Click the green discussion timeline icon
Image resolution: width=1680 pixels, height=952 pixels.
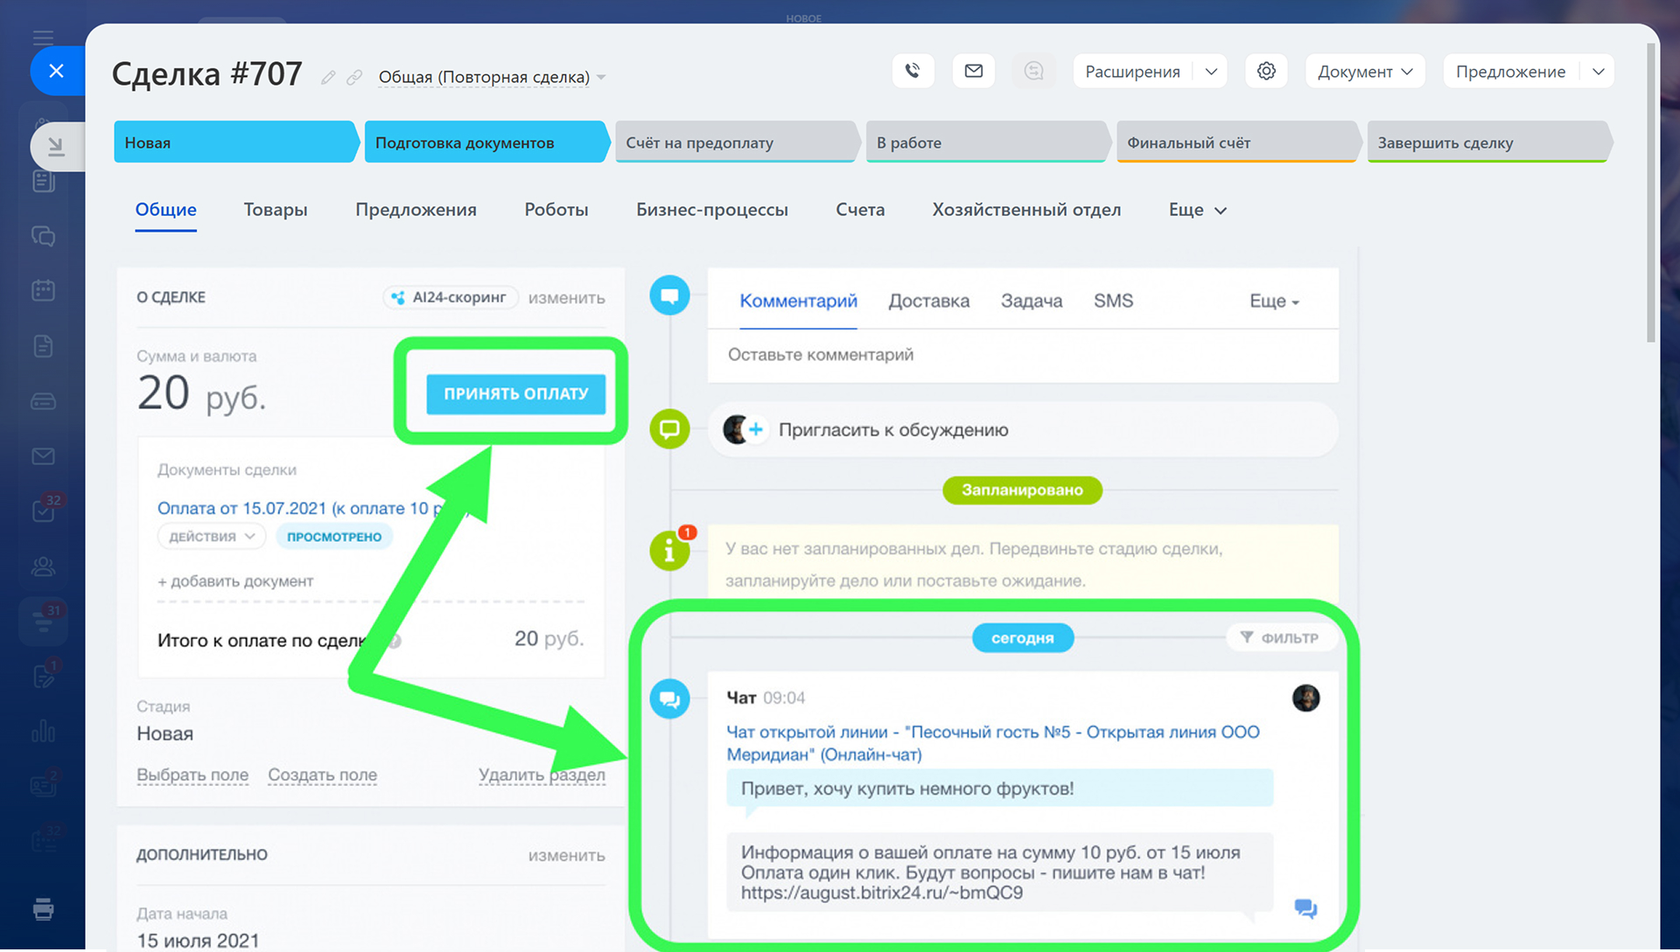point(669,429)
